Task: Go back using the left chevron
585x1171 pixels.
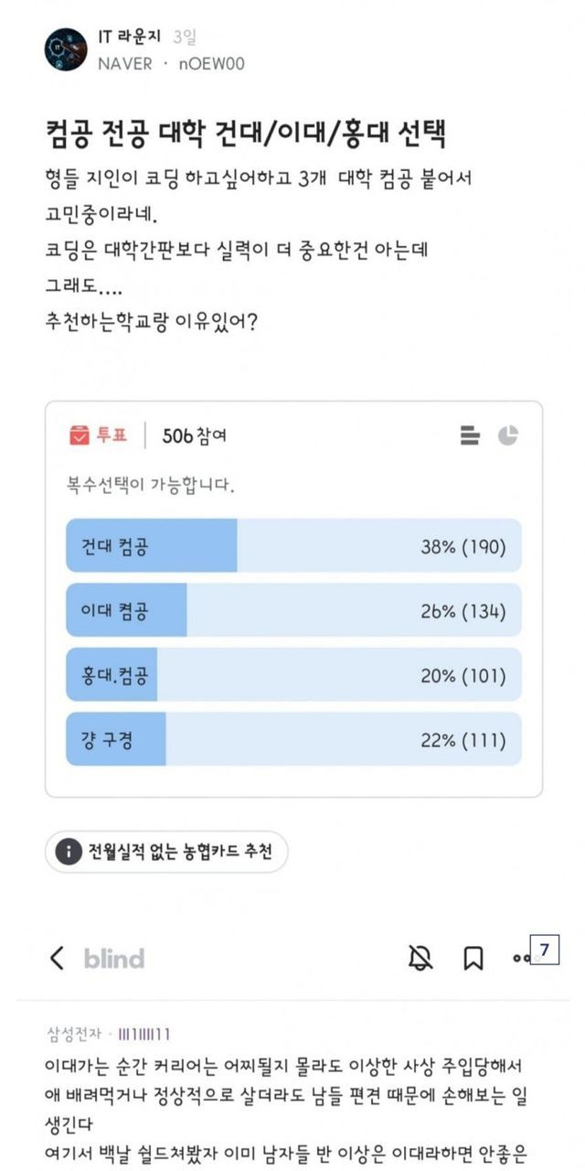Action: (x=57, y=958)
